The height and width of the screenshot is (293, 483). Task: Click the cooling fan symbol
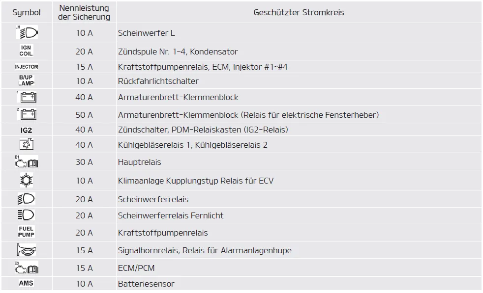tap(27, 145)
